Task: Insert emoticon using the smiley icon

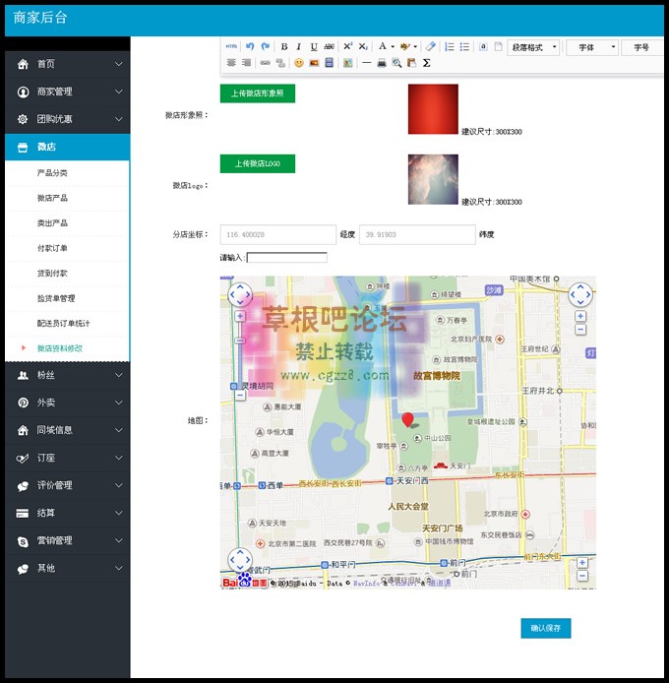Action: coord(299,63)
